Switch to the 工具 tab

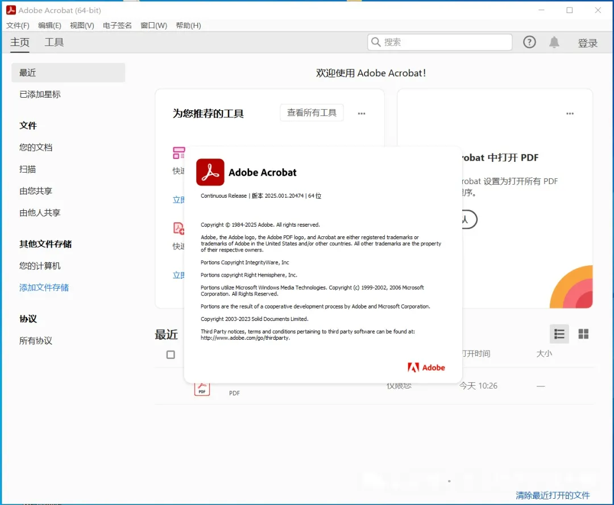[x=54, y=42]
